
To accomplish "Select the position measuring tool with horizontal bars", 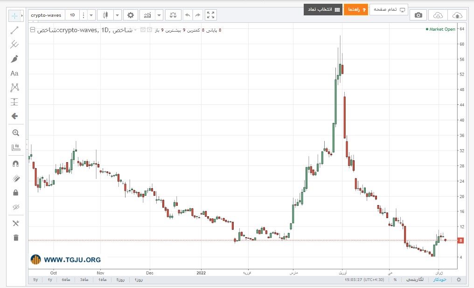I will pos(14,102).
